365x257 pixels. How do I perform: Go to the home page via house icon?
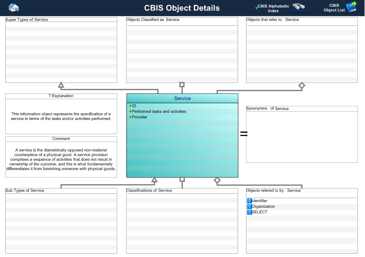pos(14,8)
